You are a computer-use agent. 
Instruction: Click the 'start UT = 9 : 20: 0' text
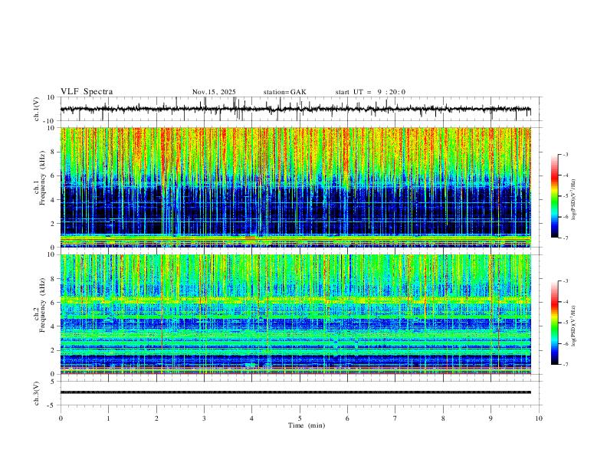370,92
